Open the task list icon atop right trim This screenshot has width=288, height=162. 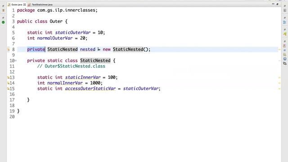point(285,10)
